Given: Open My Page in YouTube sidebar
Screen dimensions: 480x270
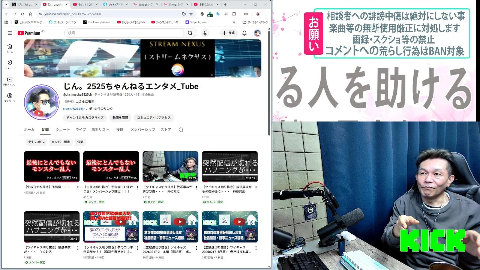Looking at the screenshot, I should [10, 97].
